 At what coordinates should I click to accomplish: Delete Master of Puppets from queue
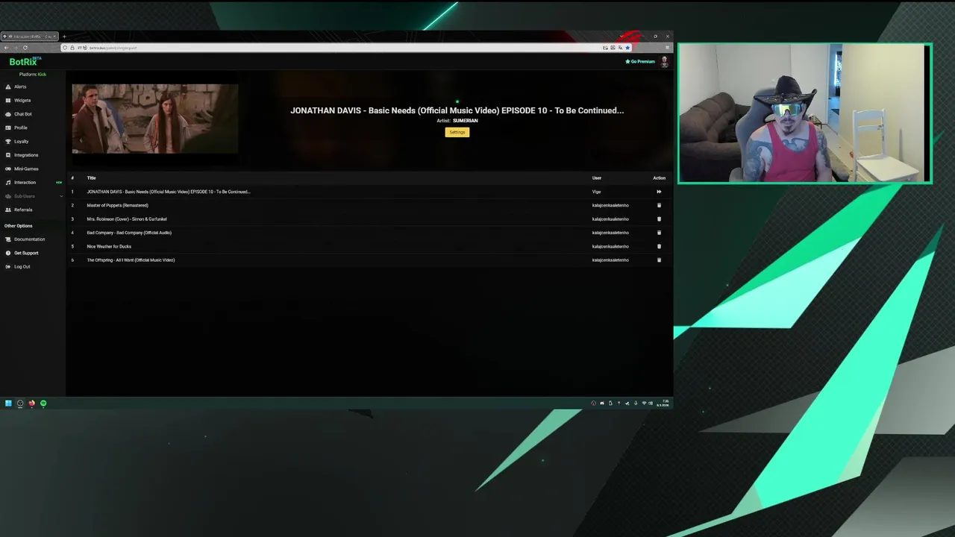[x=659, y=205]
